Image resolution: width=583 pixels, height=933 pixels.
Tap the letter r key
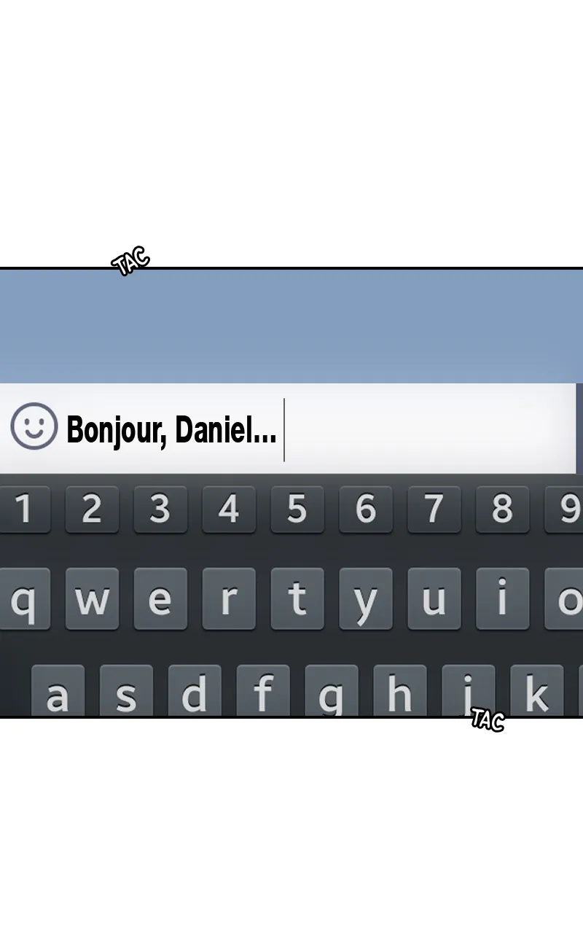click(229, 598)
